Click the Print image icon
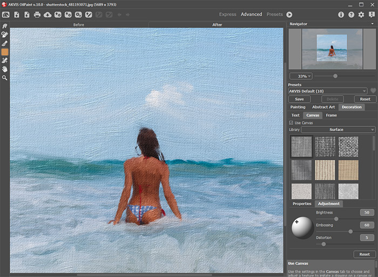The width and height of the screenshot is (378, 277). pos(37,15)
